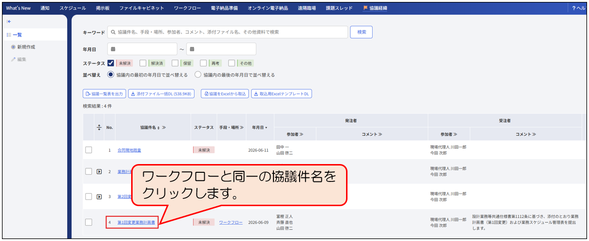
Task: Click 協議をExcelから取込 import button
Action: coord(225,94)
